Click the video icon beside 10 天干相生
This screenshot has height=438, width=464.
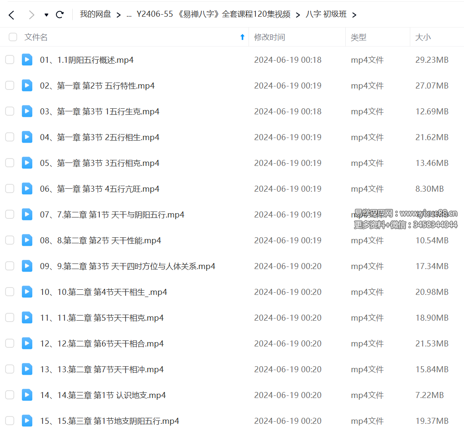click(x=27, y=292)
